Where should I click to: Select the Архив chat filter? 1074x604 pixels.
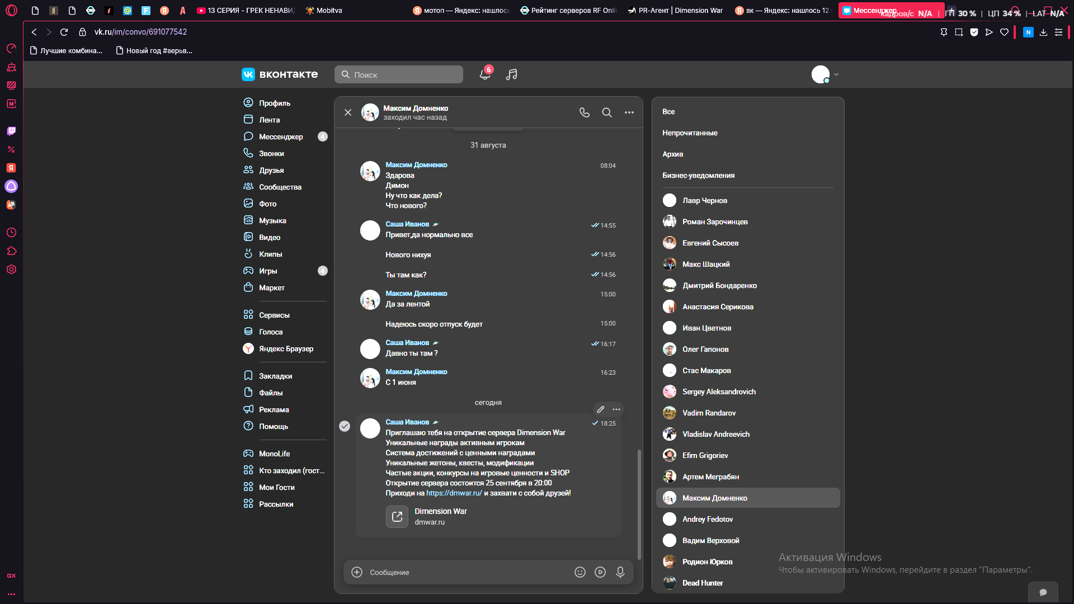(x=672, y=154)
